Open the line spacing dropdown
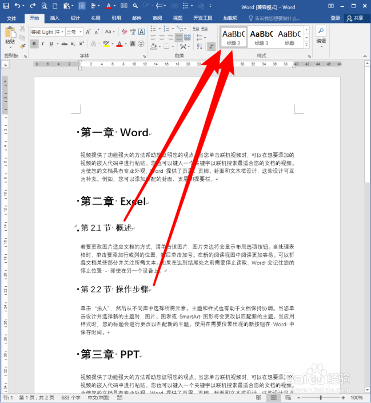The width and height of the screenshot is (371, 403). [x=201, y=38]
